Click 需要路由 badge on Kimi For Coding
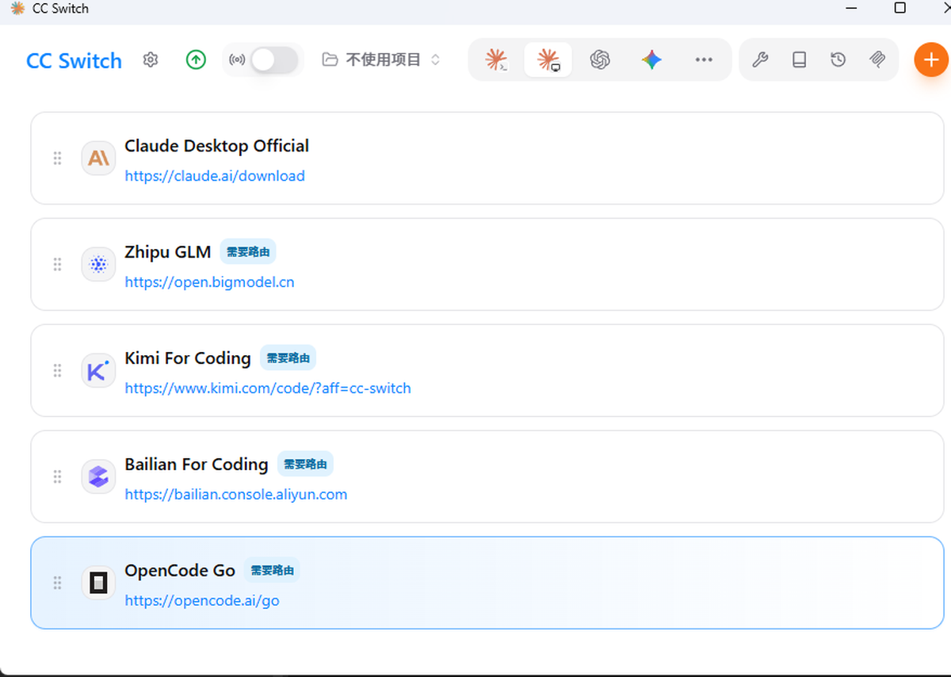 click(288, 358)
